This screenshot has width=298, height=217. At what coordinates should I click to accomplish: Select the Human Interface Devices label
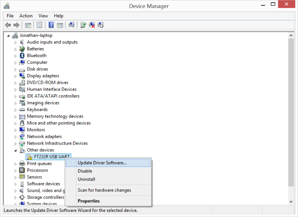point(52,89)
